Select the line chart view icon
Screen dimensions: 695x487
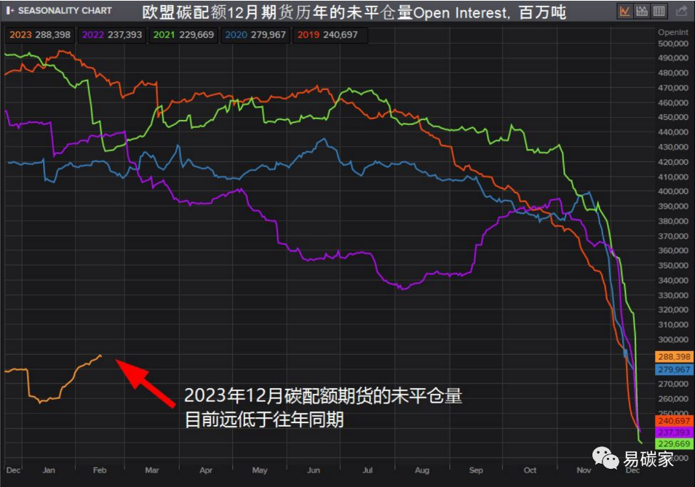[x=625, y=11]
